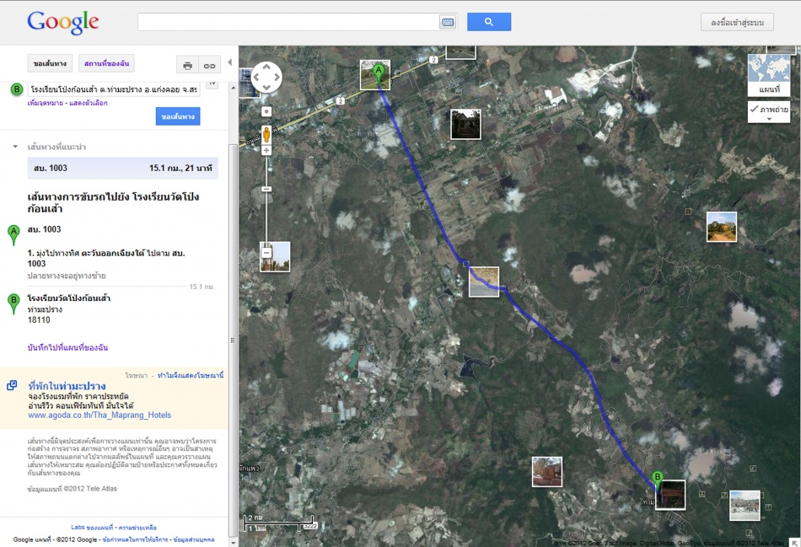
Task: Click the destination B address input field
Action: [113, 89]
